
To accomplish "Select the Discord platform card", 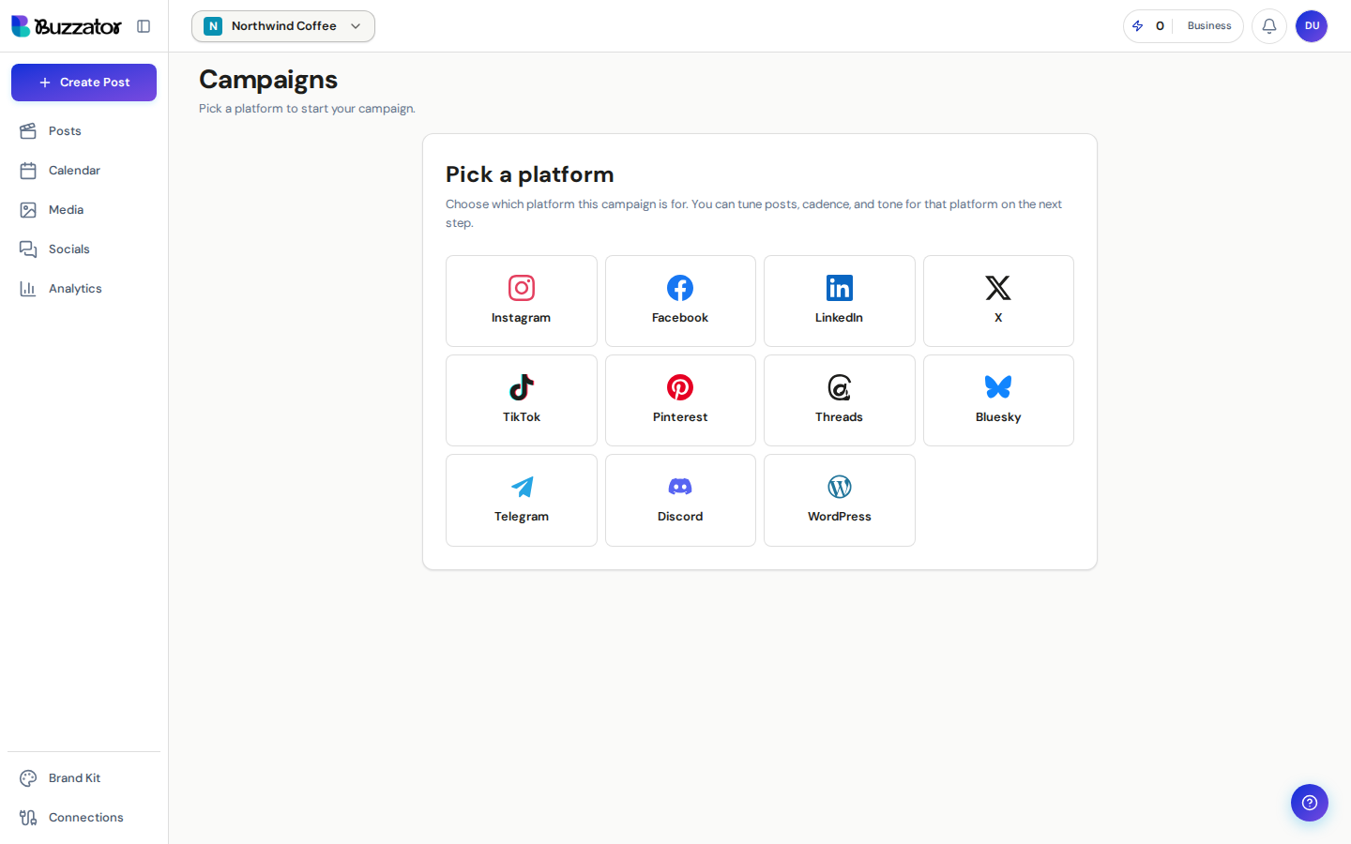I will tap(680, 500).
